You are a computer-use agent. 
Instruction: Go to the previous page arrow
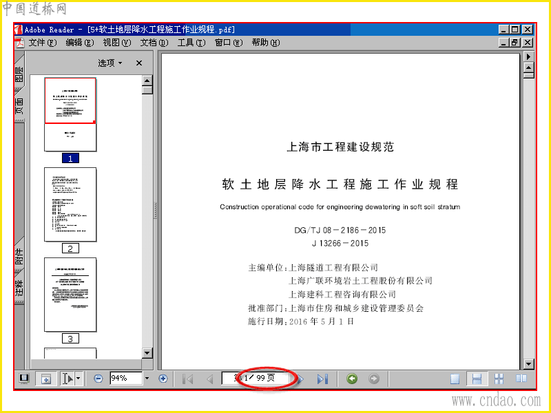(210, 379)
